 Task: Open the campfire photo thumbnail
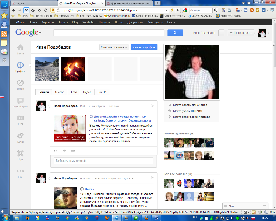[x=73, y=69]
